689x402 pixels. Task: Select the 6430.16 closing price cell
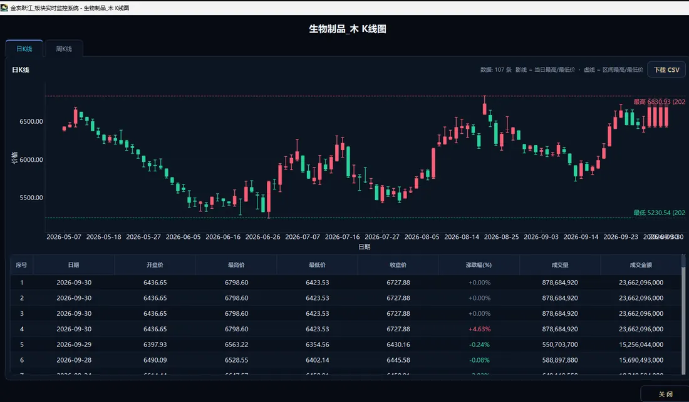click(398, 344)
